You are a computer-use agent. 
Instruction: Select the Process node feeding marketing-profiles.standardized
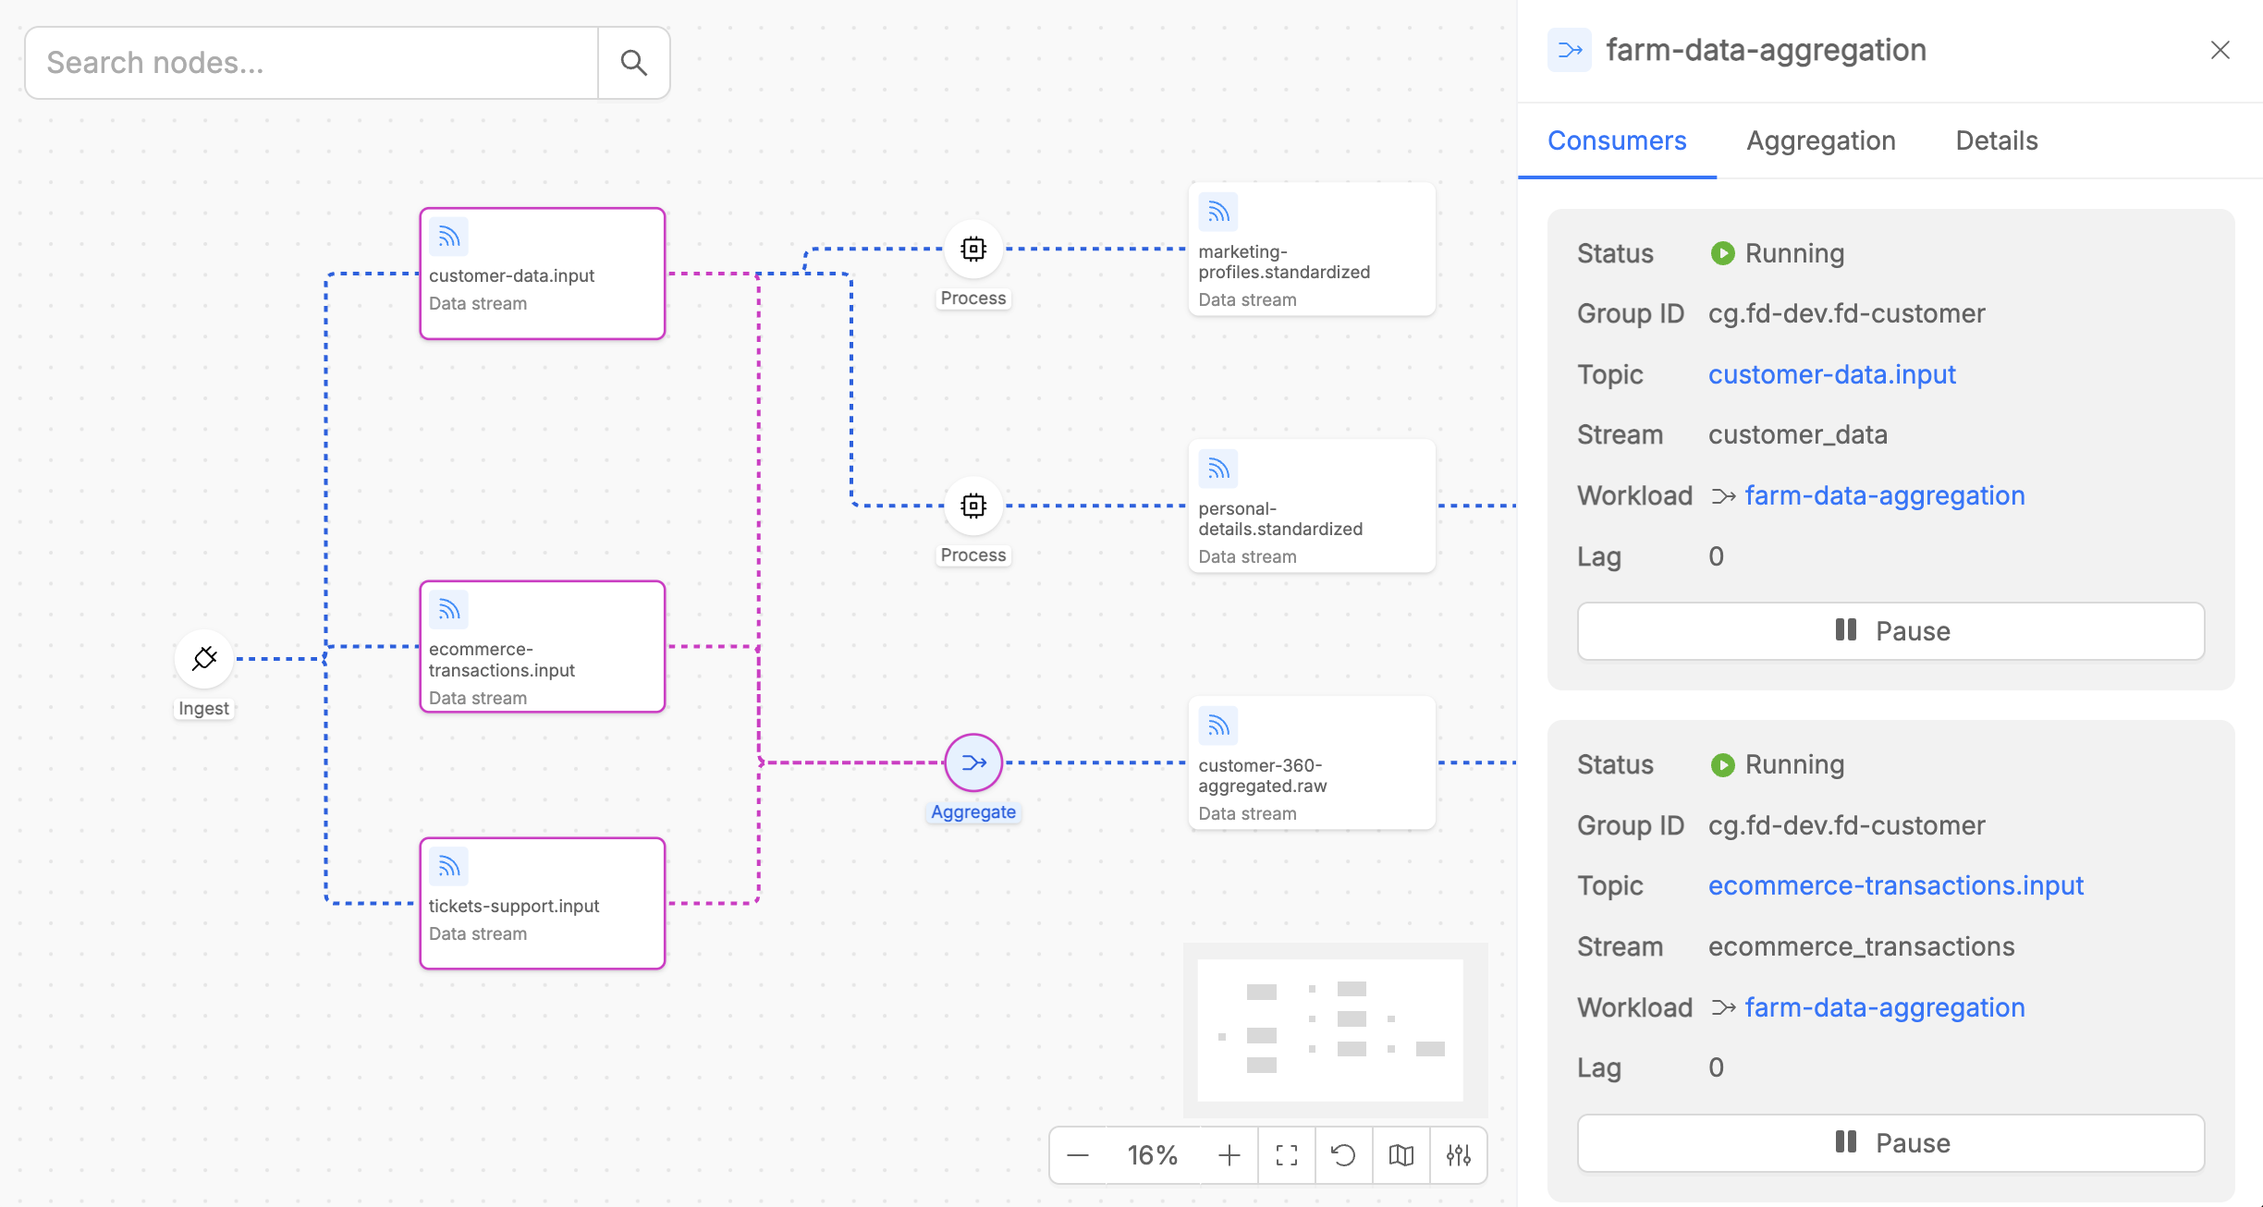pyautogui.click(x=973, y=249)
